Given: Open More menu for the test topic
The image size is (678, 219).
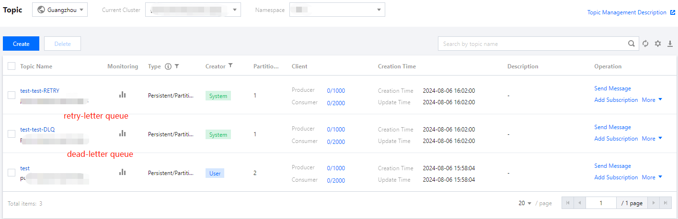Looking at the screenshot, I should tap(652, 177).
